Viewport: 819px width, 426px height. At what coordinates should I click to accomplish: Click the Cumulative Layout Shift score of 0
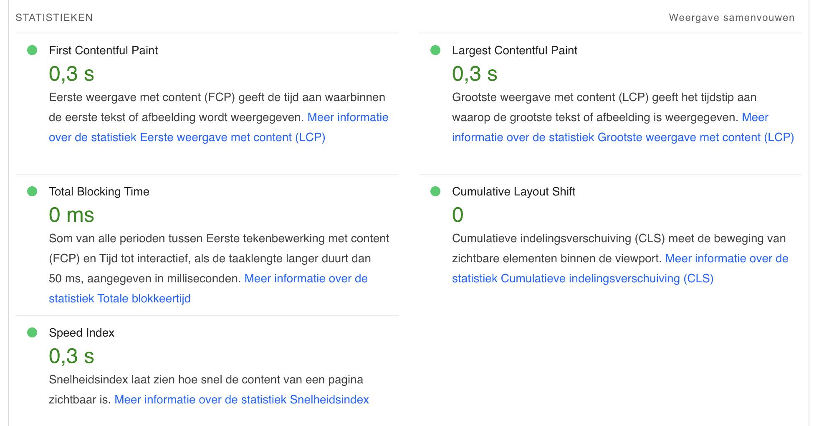[458, 215]
